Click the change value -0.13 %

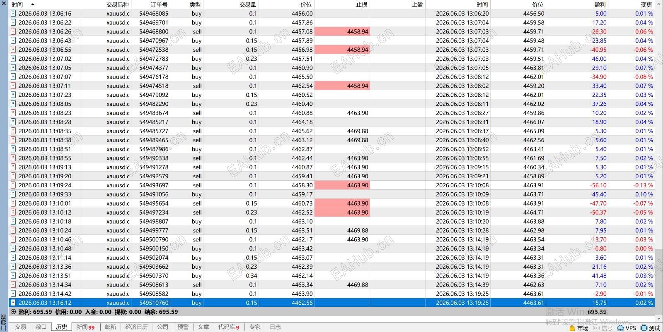click(x=643, y=185)
